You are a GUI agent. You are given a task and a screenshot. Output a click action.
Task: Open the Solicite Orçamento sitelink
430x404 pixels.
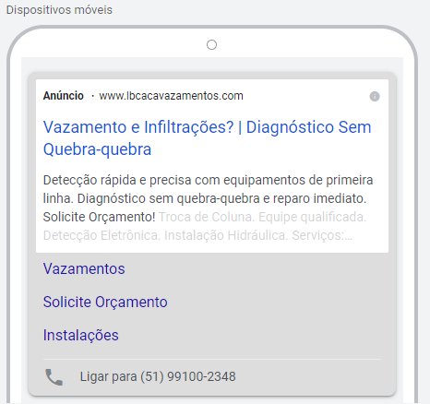[x=105, y=302]
